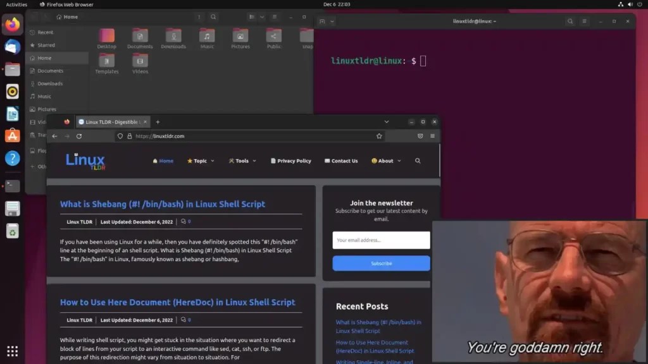Open the terminal new tab dropdown arrow
Image resolution: width=648 pixels, height=364 pixels.
click(332, 21)
